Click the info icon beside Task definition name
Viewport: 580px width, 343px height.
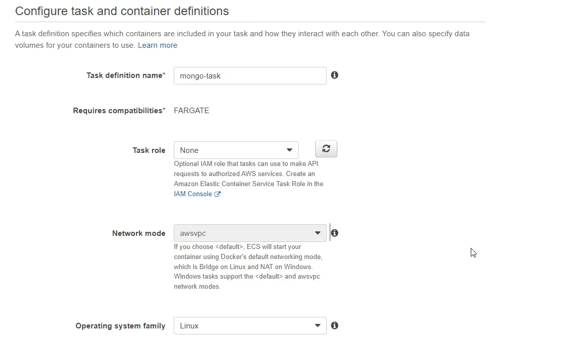(x=334, y=75)
